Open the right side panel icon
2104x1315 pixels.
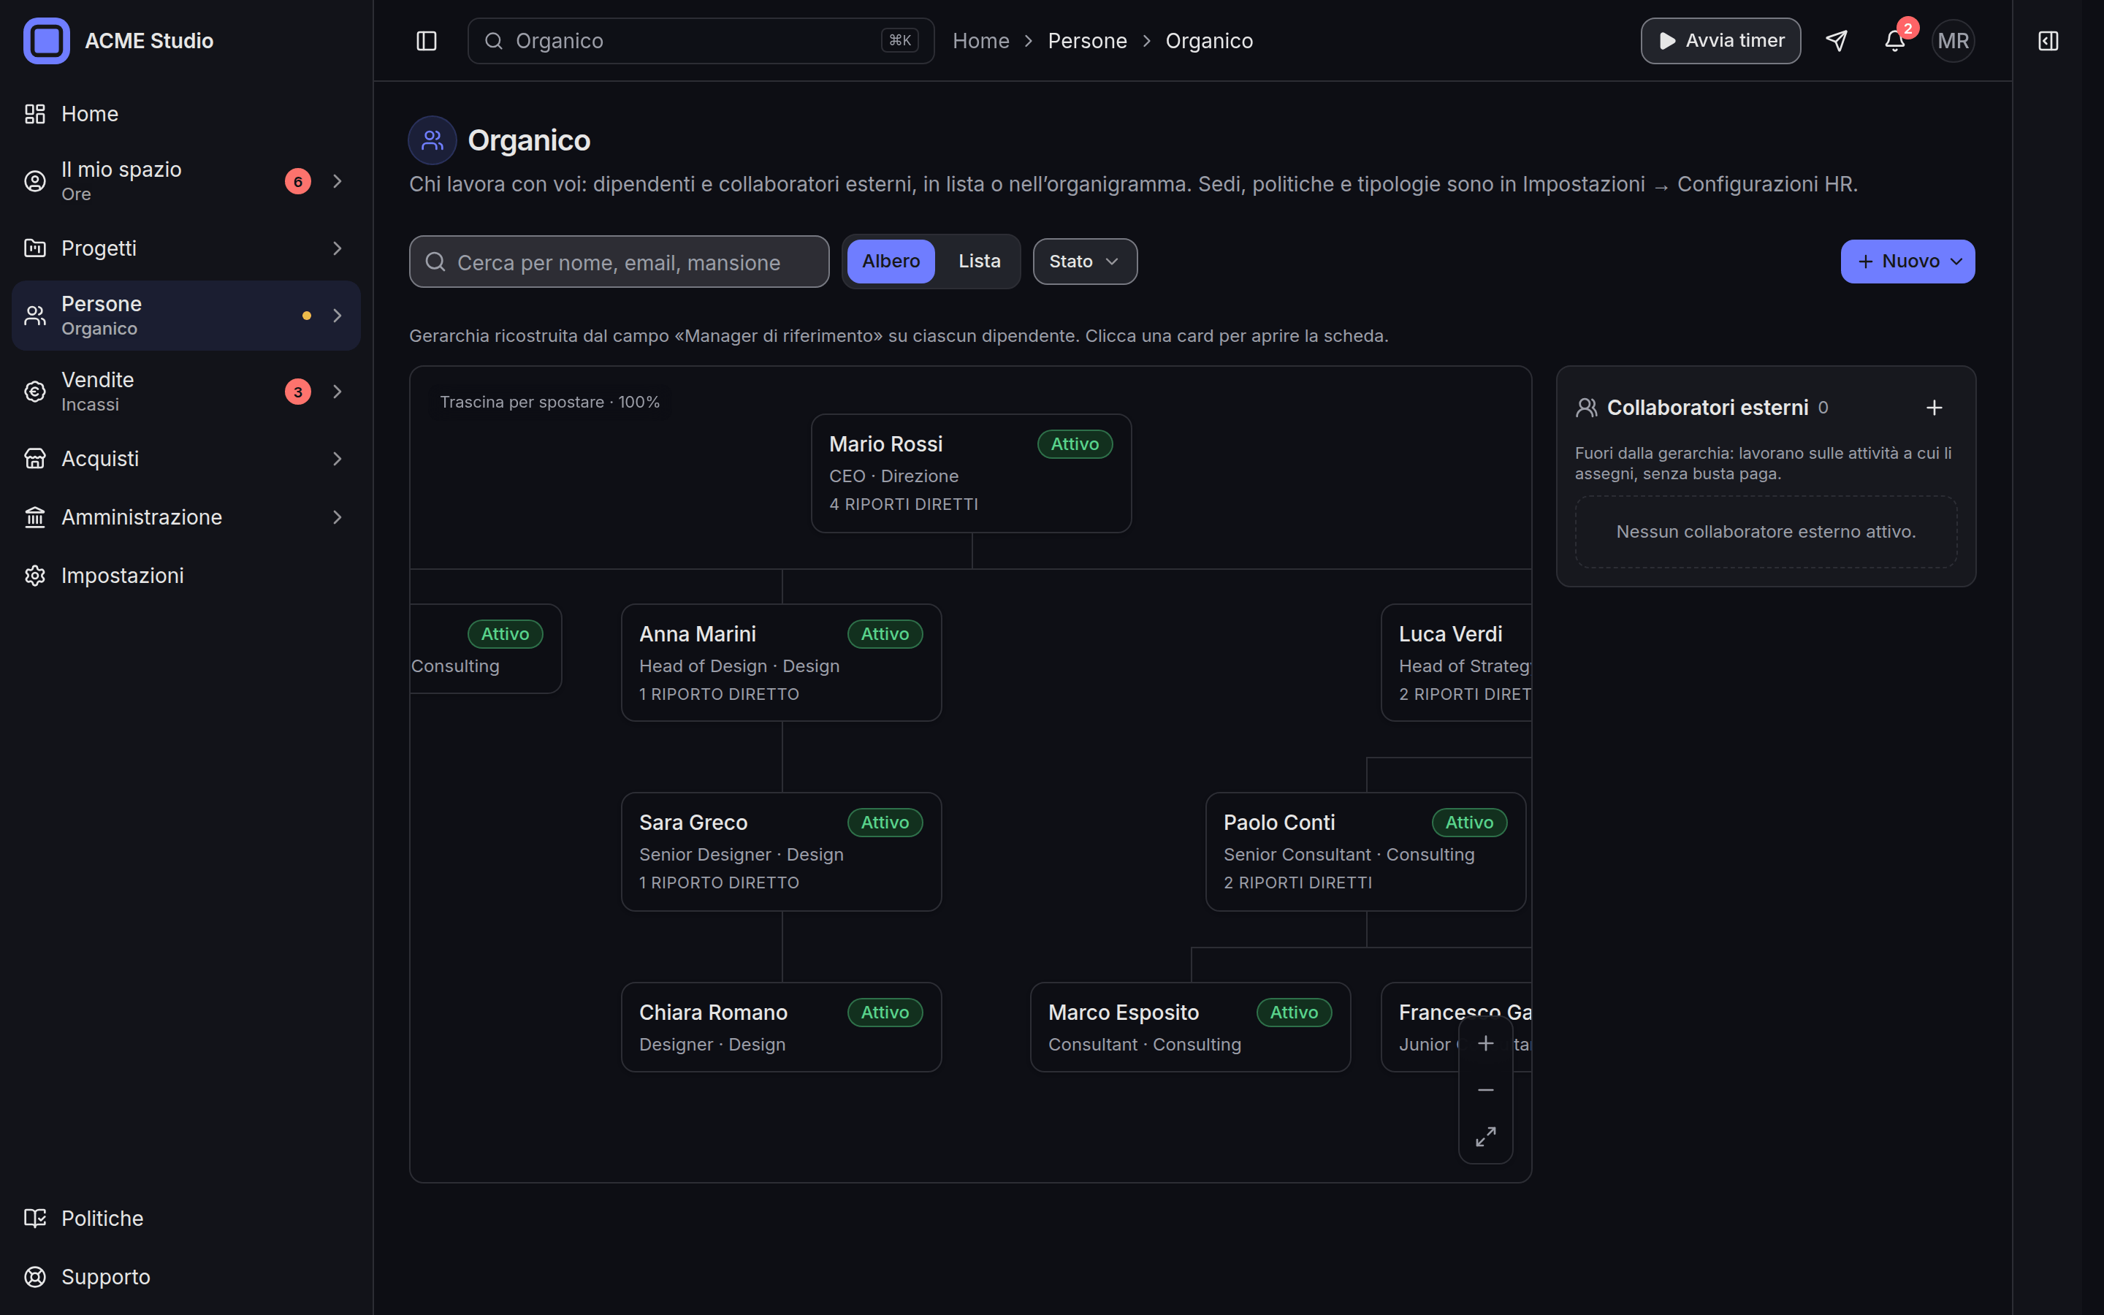(2048, 41)
